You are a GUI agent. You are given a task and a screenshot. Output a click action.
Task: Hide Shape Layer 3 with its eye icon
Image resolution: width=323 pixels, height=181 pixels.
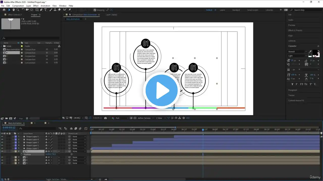pos(2,143)
